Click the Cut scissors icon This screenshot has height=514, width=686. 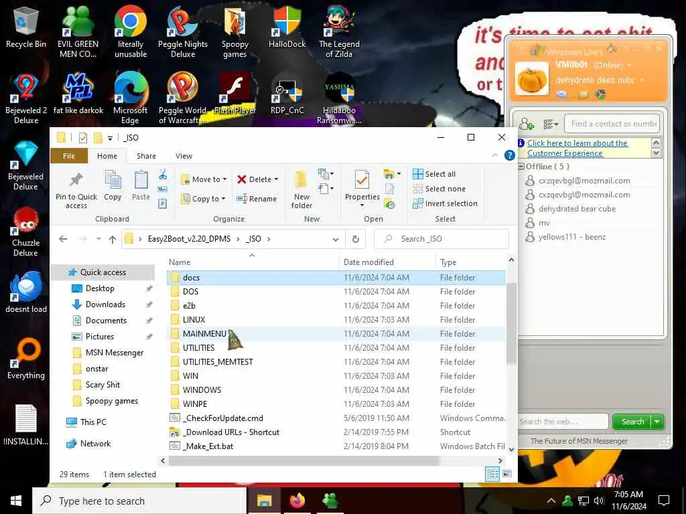(163, 175)
